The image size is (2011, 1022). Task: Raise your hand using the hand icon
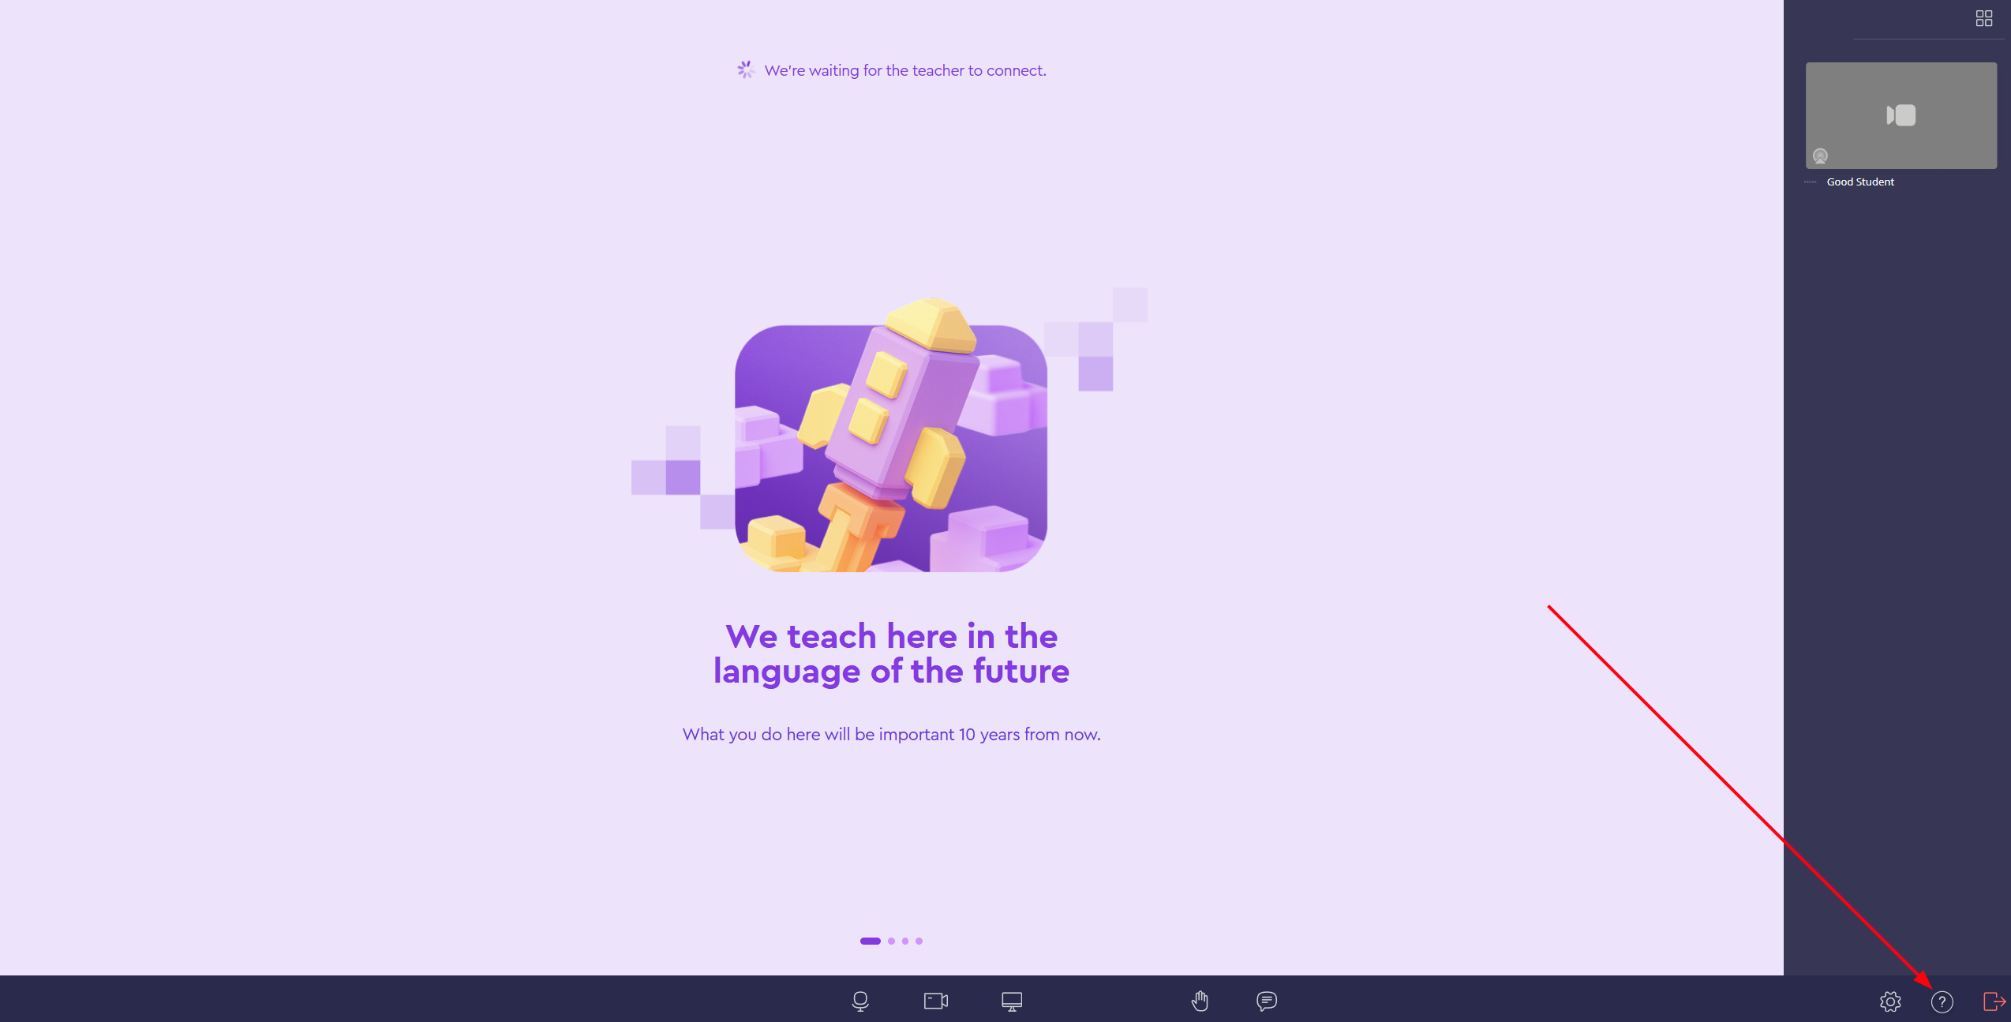[x=1200, y=1001]
